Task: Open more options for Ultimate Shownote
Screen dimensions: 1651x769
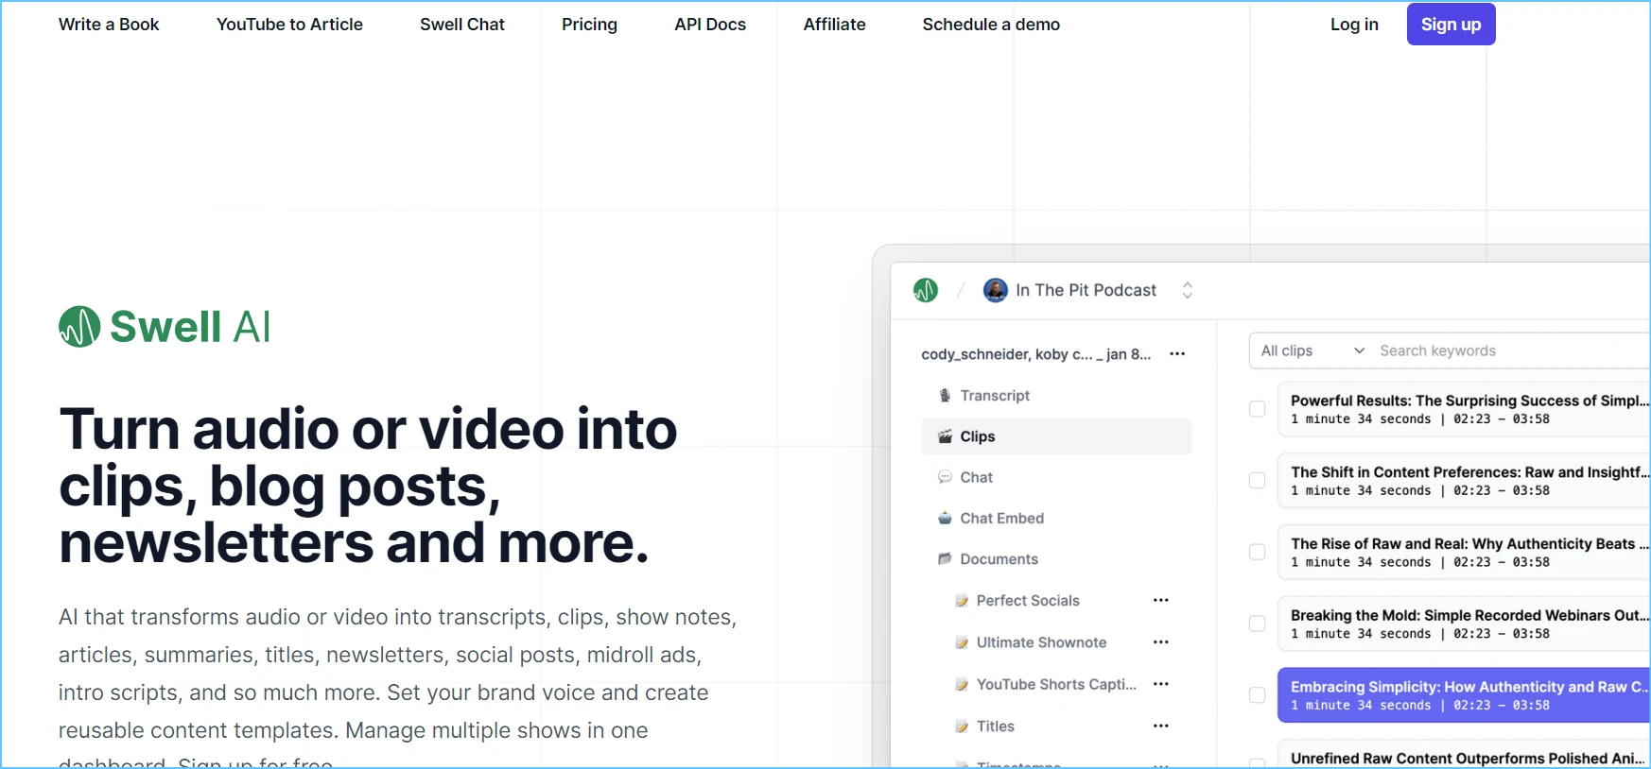Action: click(1161, 641)
